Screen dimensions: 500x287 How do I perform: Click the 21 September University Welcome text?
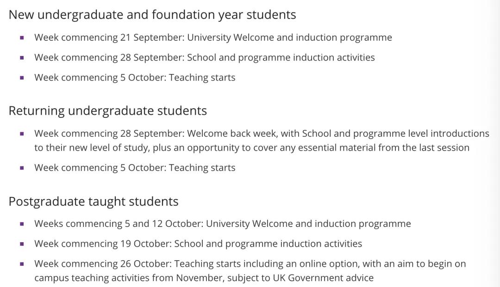213,37
